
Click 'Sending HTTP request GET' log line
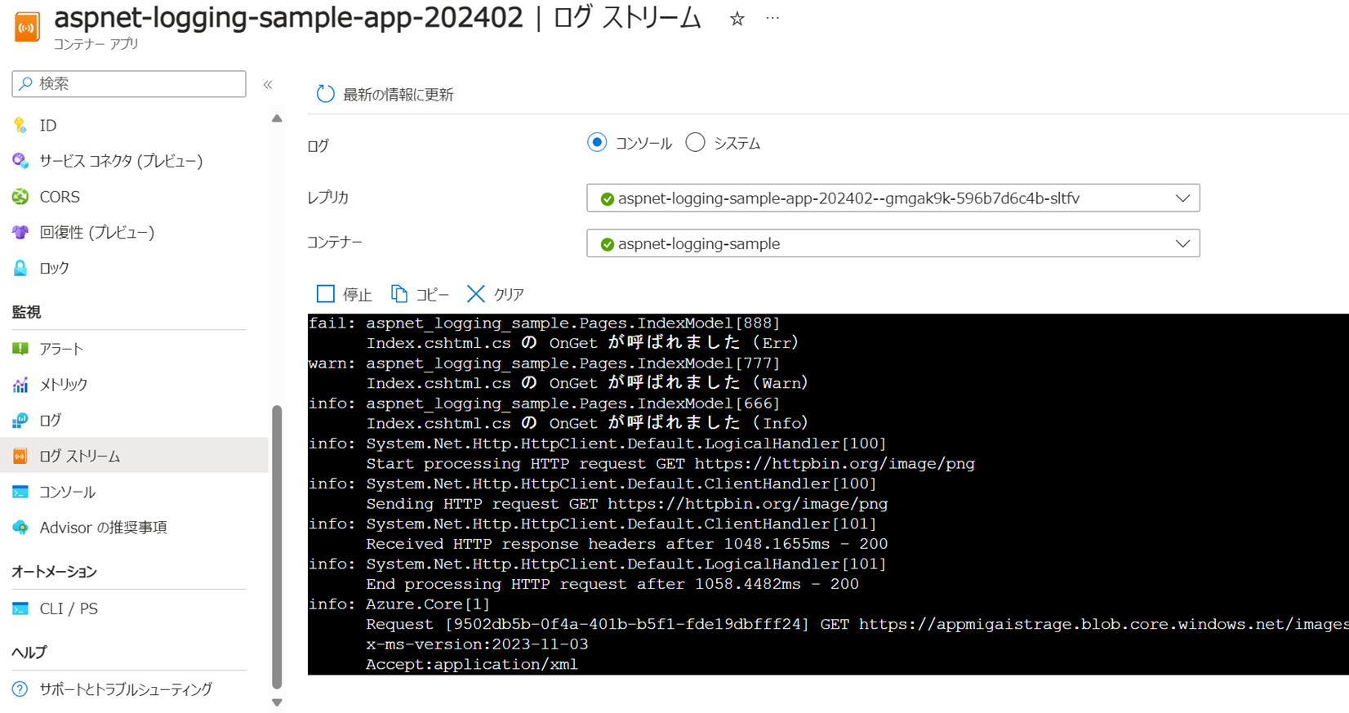click(626, 503)
